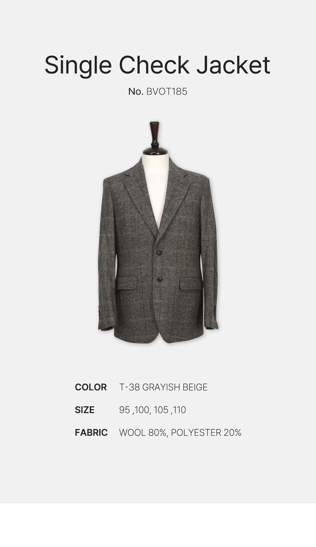316x547 pixels.
Task: Click the FABRIC label
Action: click(x=91, y=432)
